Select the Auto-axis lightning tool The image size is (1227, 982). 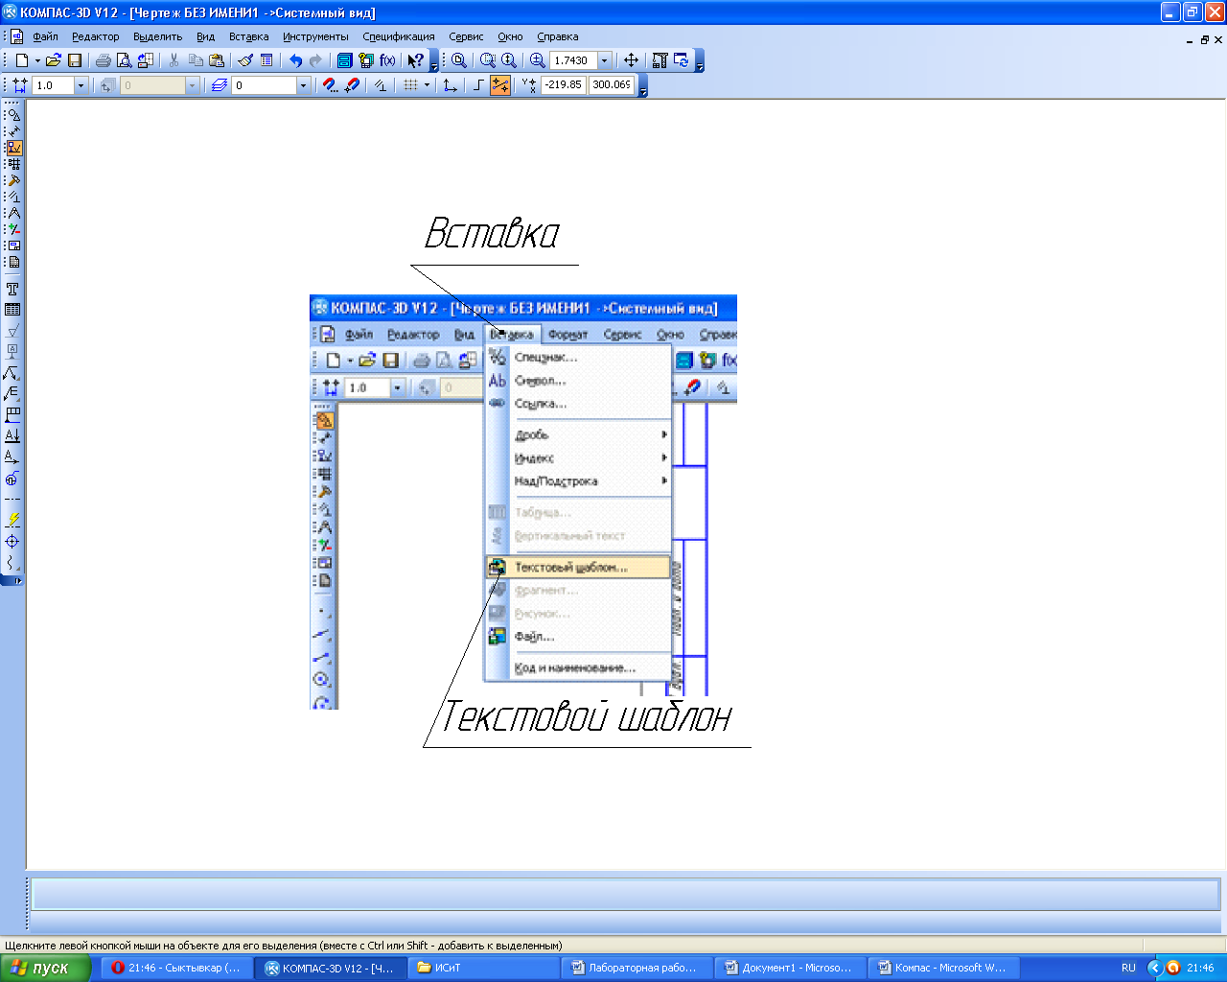pyautogui.click(x=12, y=521)
